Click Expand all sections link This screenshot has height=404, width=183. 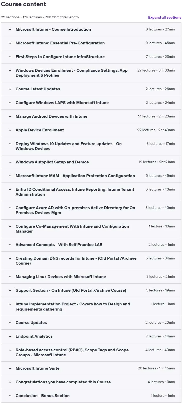point(165,17)
